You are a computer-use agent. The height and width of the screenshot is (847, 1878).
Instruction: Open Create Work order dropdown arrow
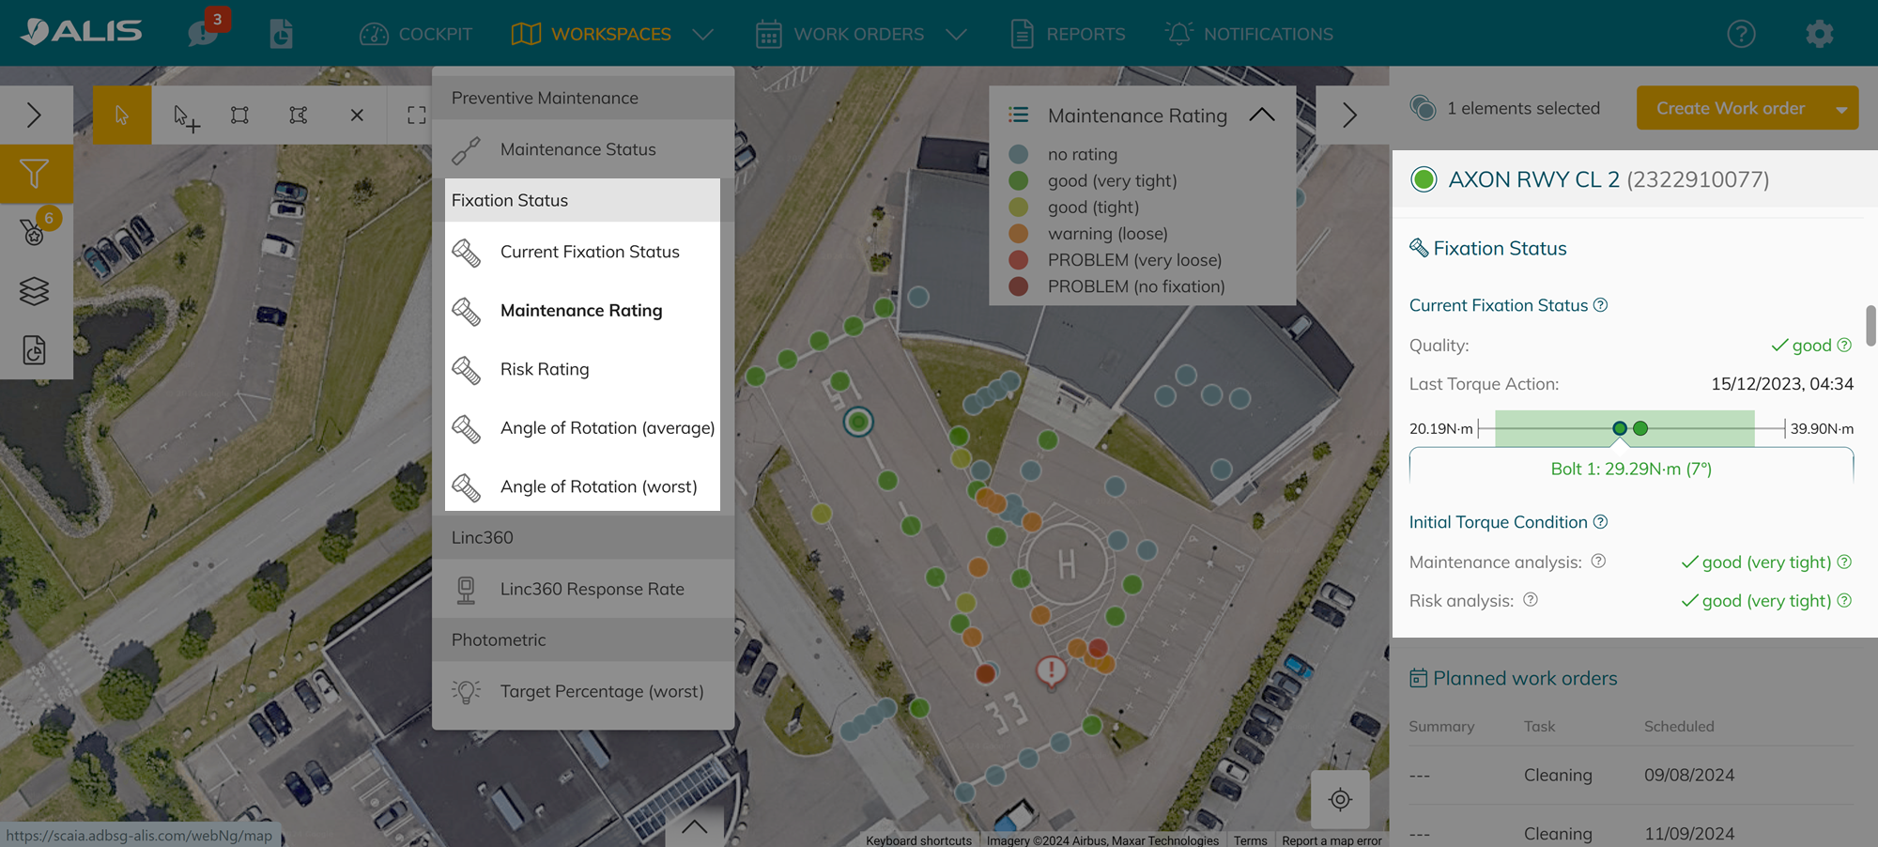(x=1840, y=109)
